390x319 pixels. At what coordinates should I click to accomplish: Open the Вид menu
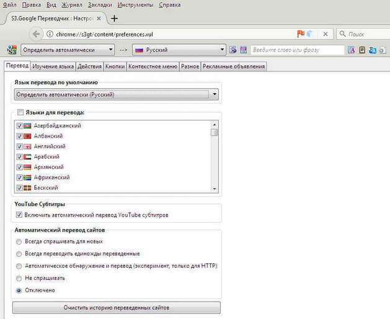pos(51,5)
